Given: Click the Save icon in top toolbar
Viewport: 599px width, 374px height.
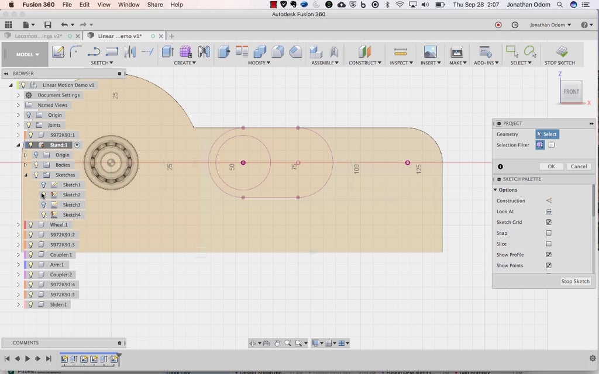Looking at the screenshot, I should (x=47, y=25).
